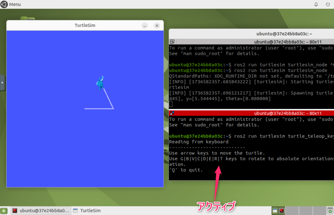Expand the side panel handle arrow on the left edge
The width and height of the screenshot is (334, 215).
pyautogui.click(x=2, y=83)
